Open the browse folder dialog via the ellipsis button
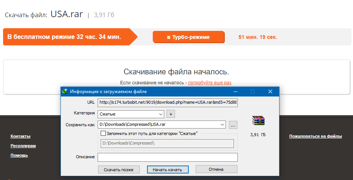The height and width of the screenshot is (180, 353). (233, 125)
